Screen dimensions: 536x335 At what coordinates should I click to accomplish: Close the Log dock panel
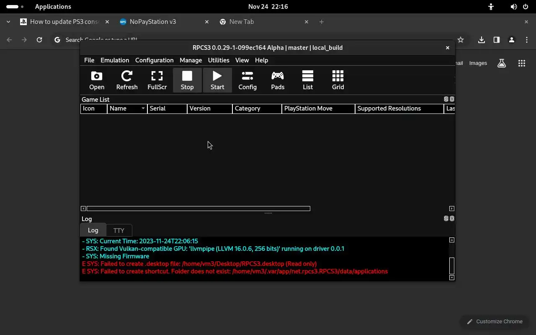click(452, 219)
